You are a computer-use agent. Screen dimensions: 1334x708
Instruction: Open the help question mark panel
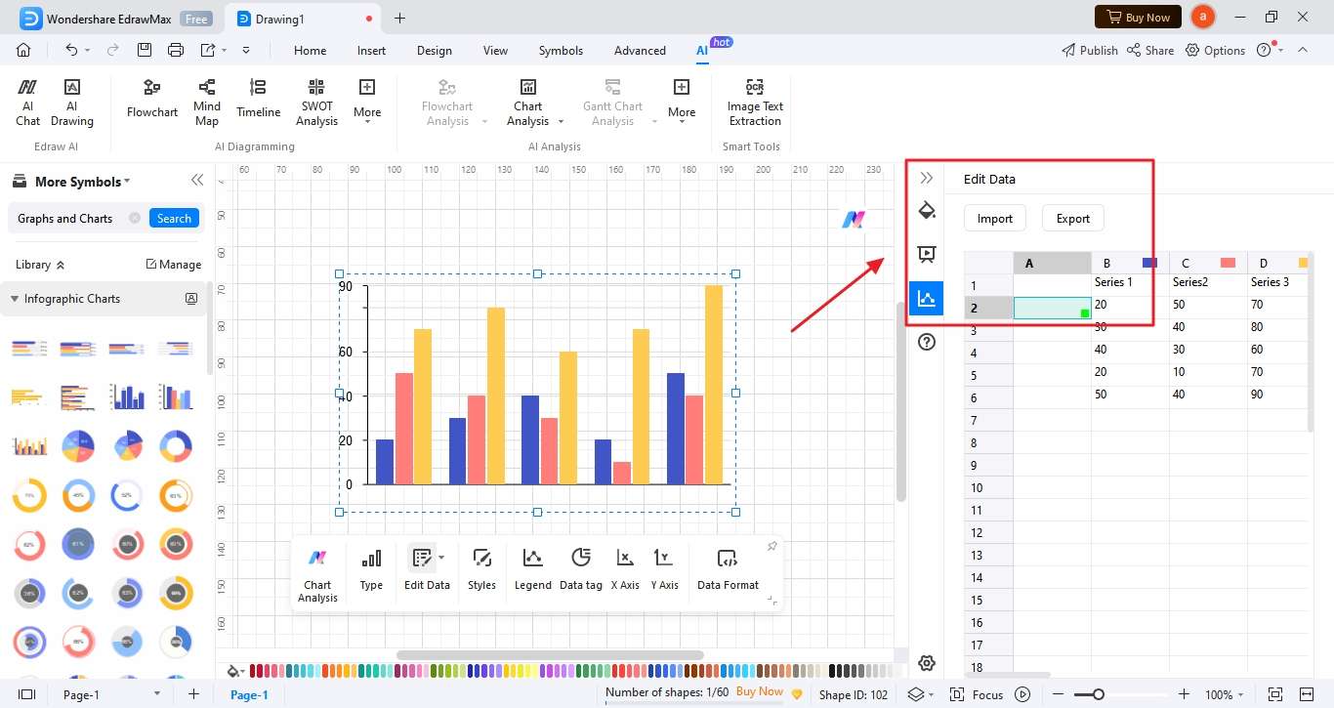point(927,342)
